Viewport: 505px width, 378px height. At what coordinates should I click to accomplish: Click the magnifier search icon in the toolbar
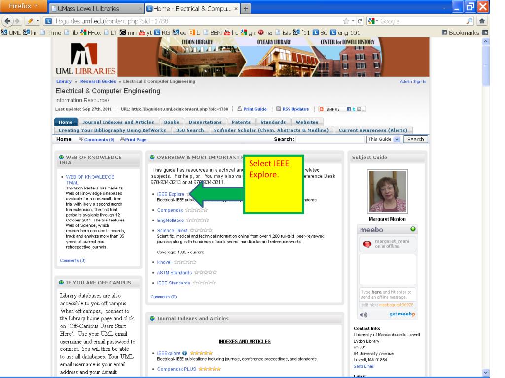point(469,21)
